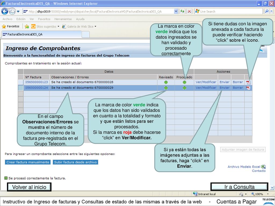Open PDF image icon for invoice 056500000124
275x206 pixels.
(x=248, y=88)
